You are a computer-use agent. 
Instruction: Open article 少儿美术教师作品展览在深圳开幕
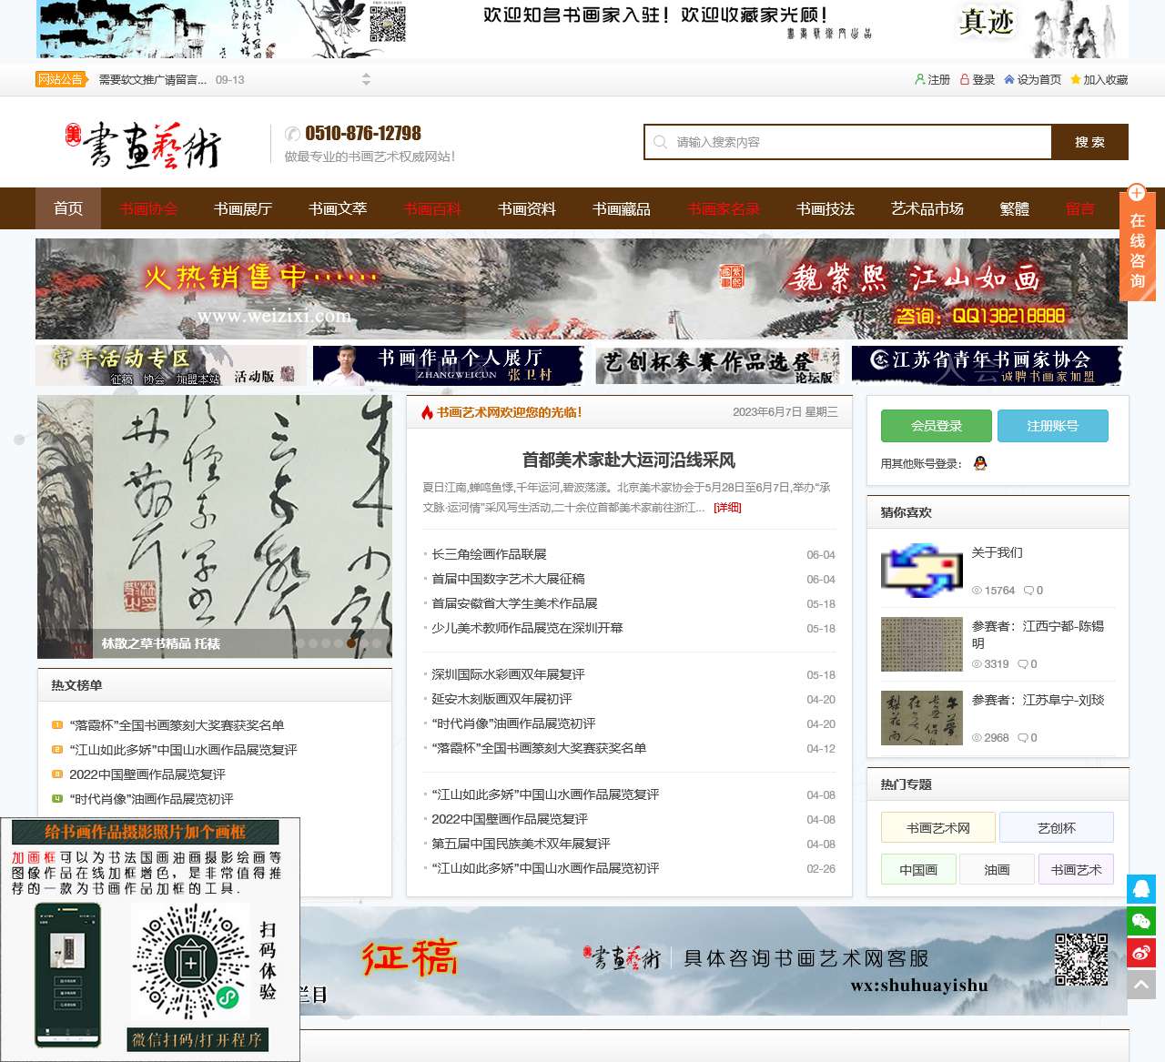527,628
